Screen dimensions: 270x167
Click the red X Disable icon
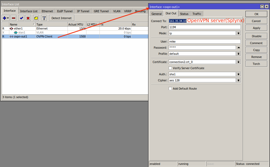[28, 18]
